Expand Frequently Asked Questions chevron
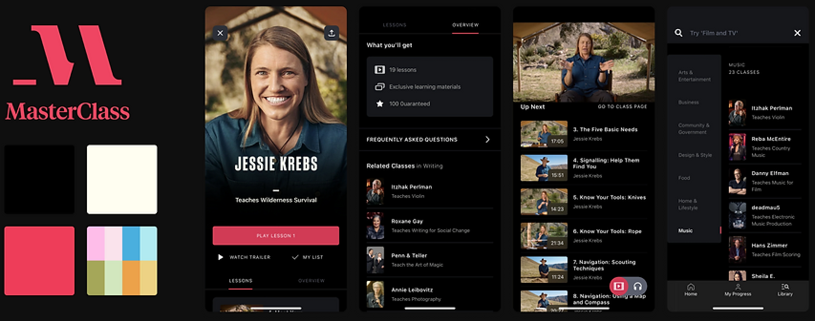The image size is (815, 321). (487, 139)
